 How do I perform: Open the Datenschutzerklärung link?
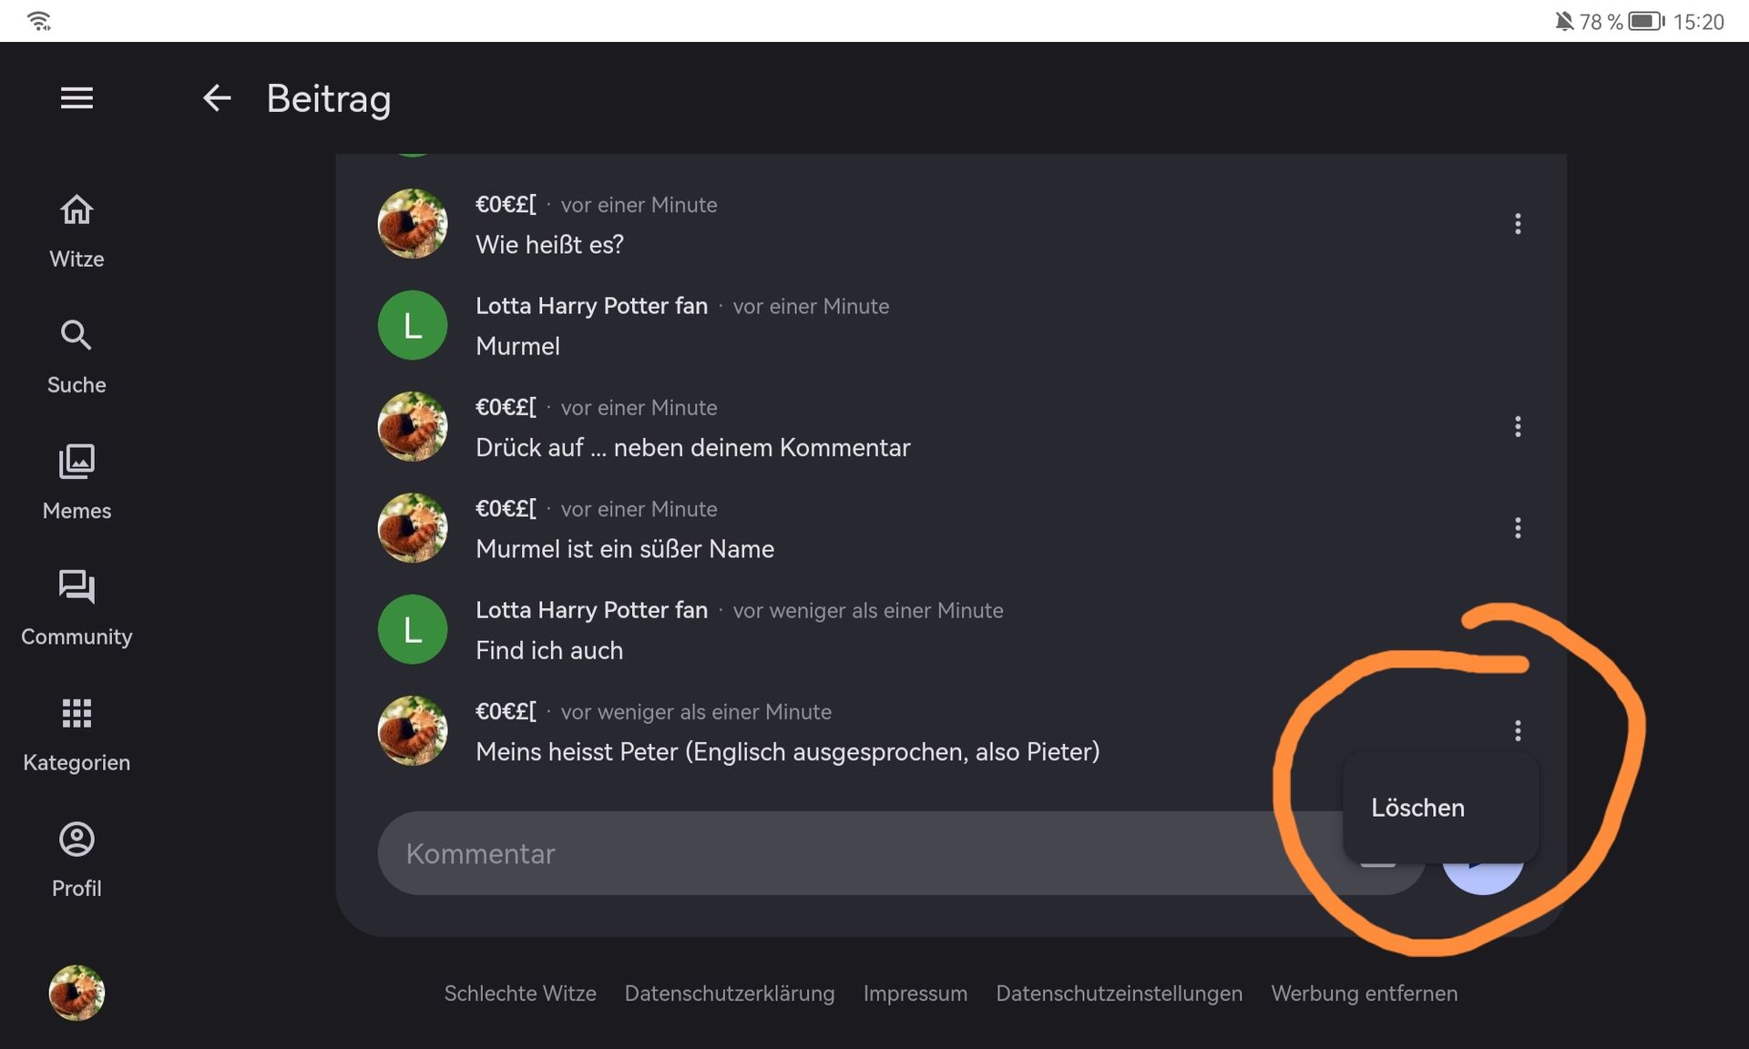(729, 993)
